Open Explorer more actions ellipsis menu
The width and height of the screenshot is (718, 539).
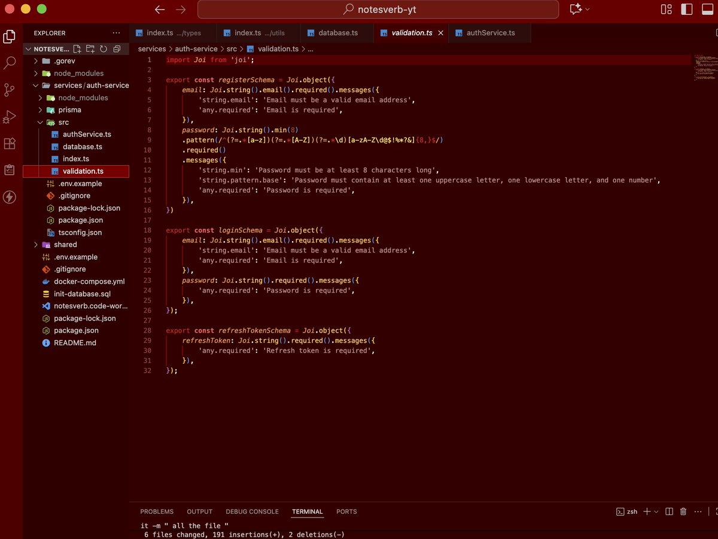point(116,33)
